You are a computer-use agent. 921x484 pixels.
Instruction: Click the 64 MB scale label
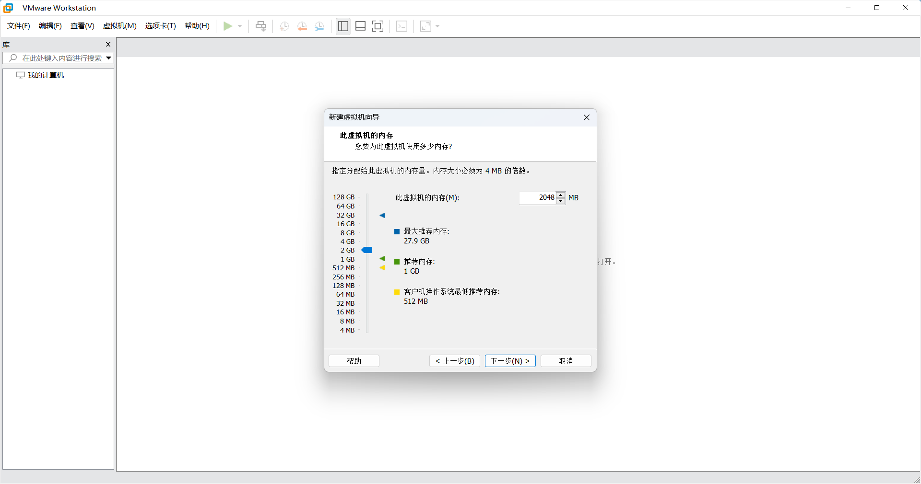tap(345, 295)
